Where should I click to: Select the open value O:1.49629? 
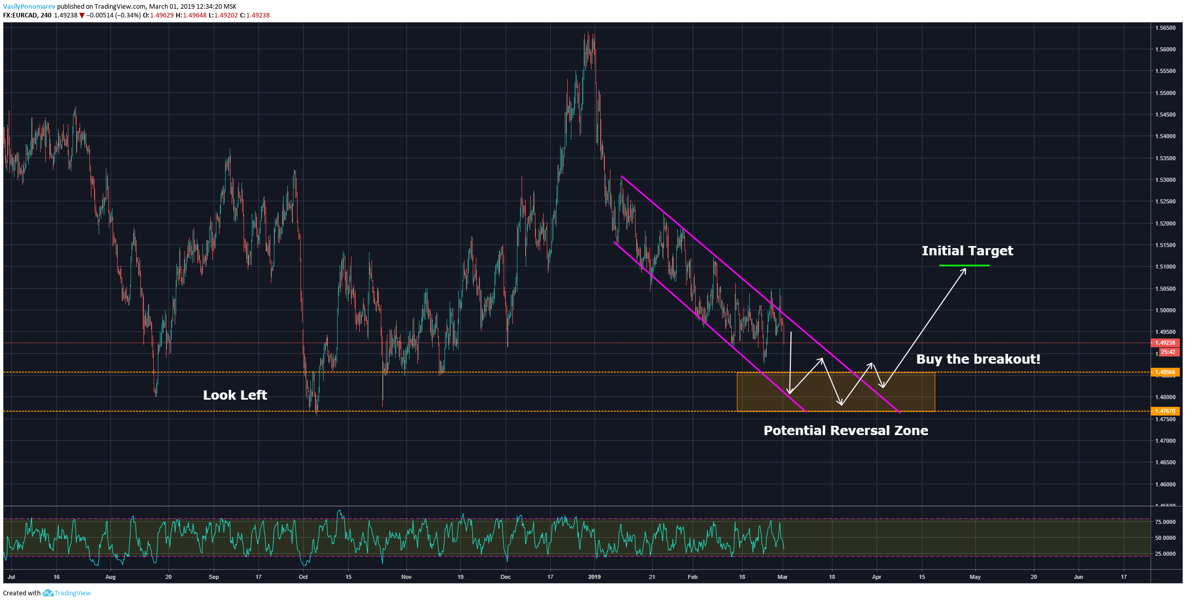click(x=158, y=15)
